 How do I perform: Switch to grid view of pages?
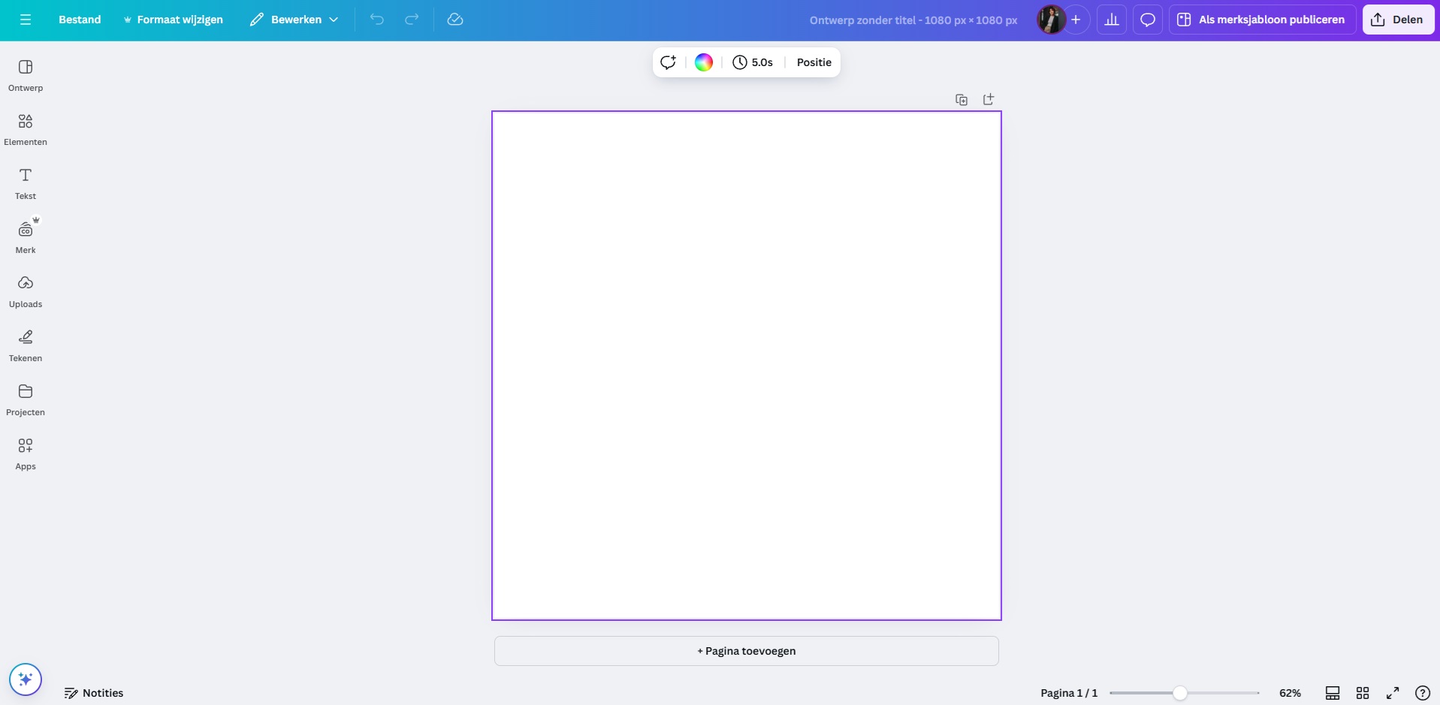tap(1363, 693)
